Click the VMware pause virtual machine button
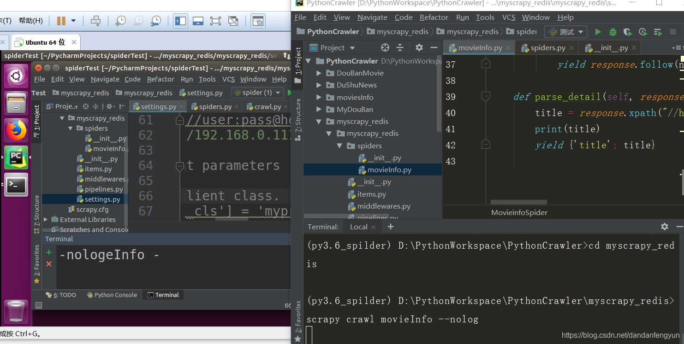This screenshot has width=684, height=344. pos(61,21)
